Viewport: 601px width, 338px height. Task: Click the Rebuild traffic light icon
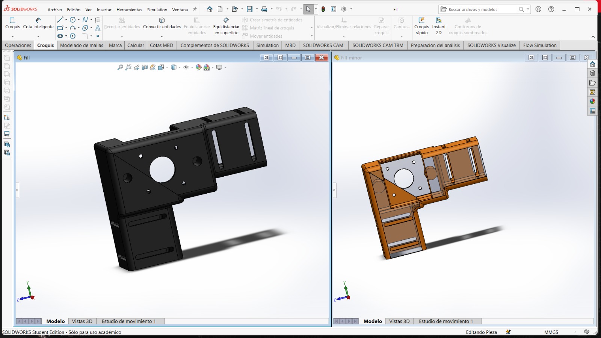click(323, 9)
